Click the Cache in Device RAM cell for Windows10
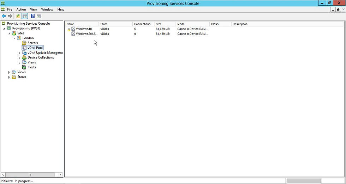Screen dimensions: 346x184 coord(193,29)
